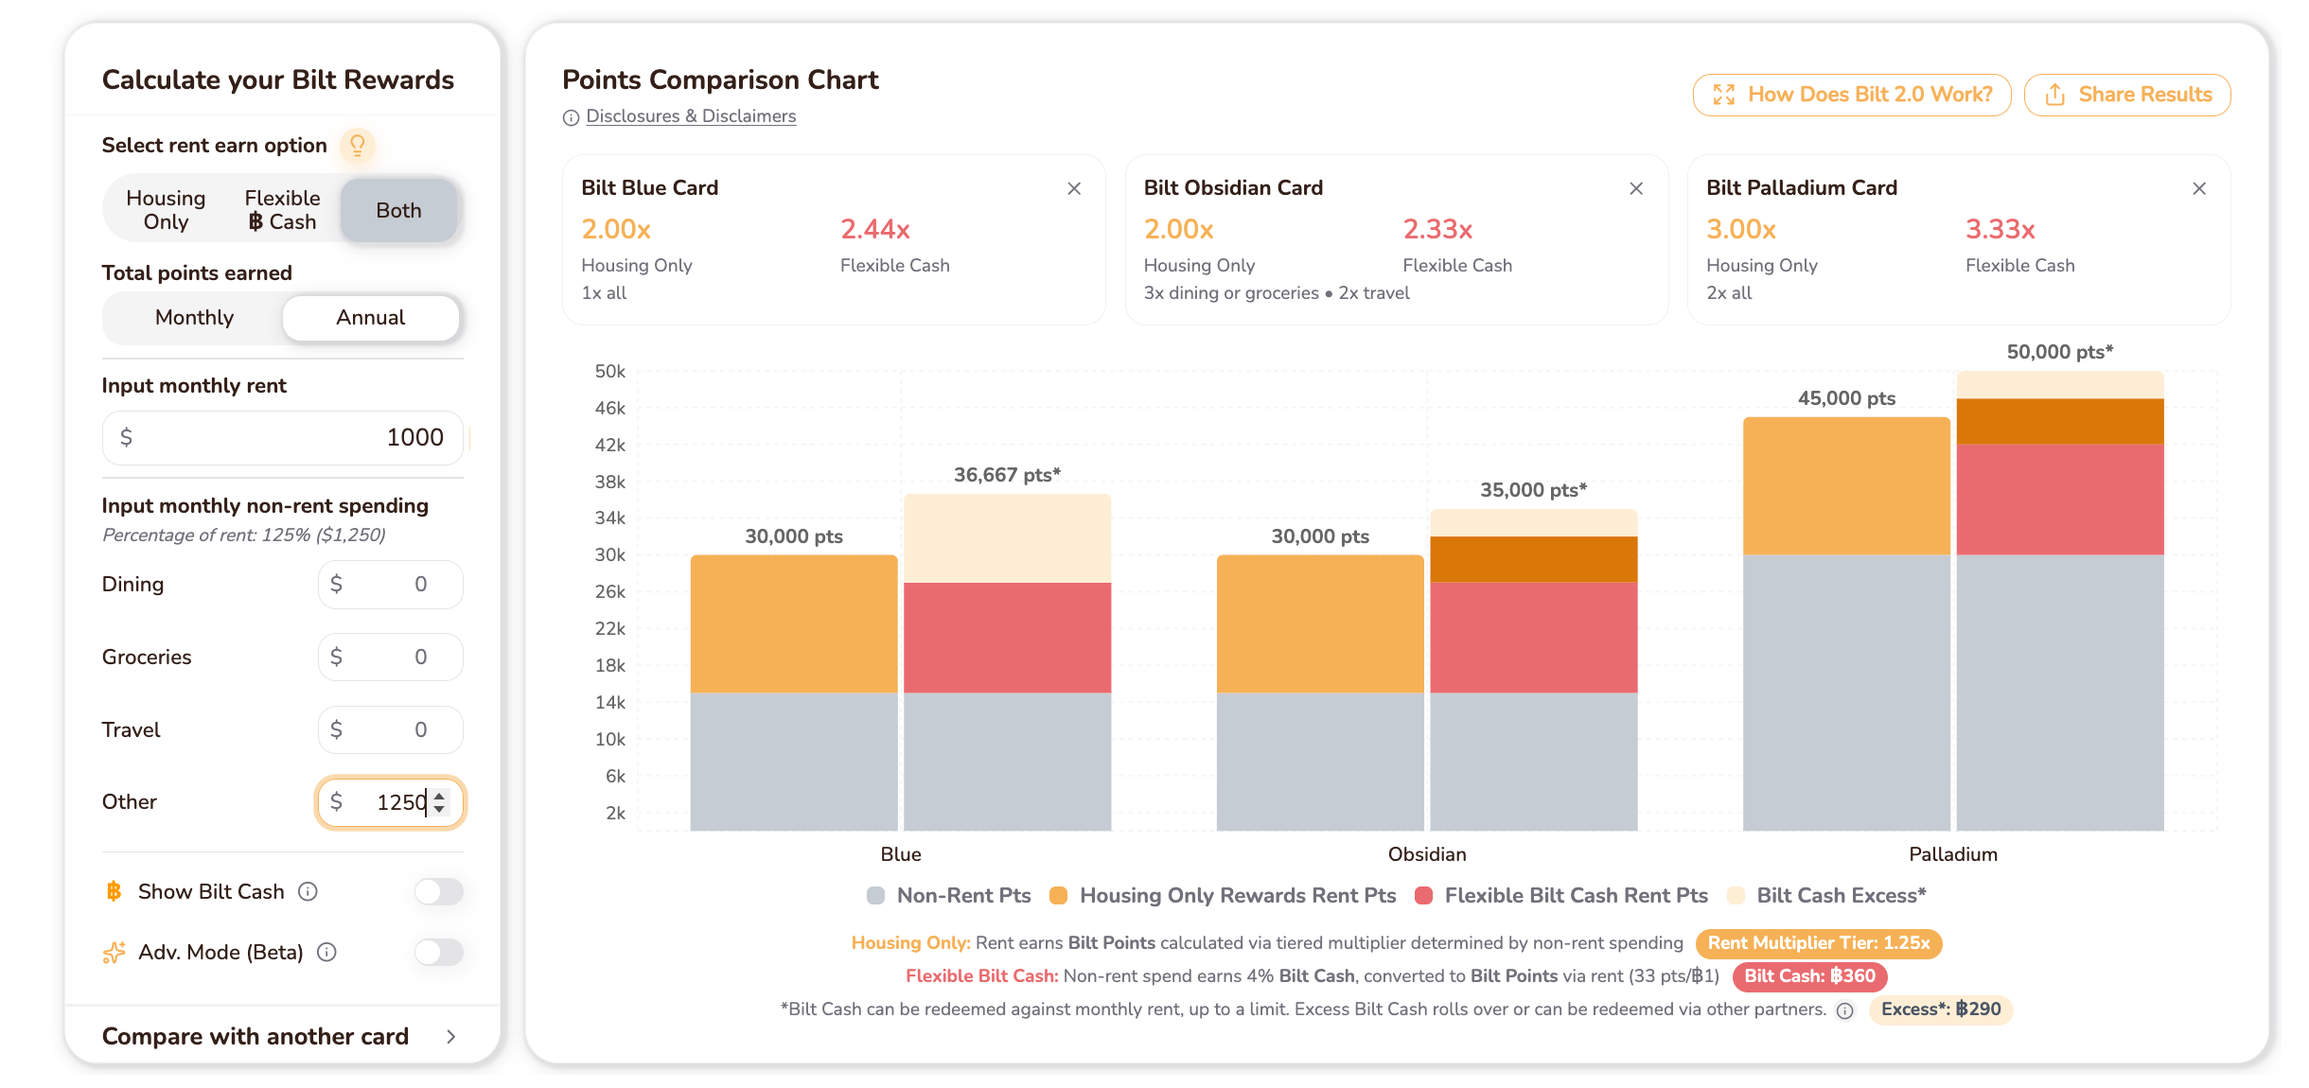
Task: Click info icon beside excess Bilt Cash note
Action: tap(1845, 1010)
